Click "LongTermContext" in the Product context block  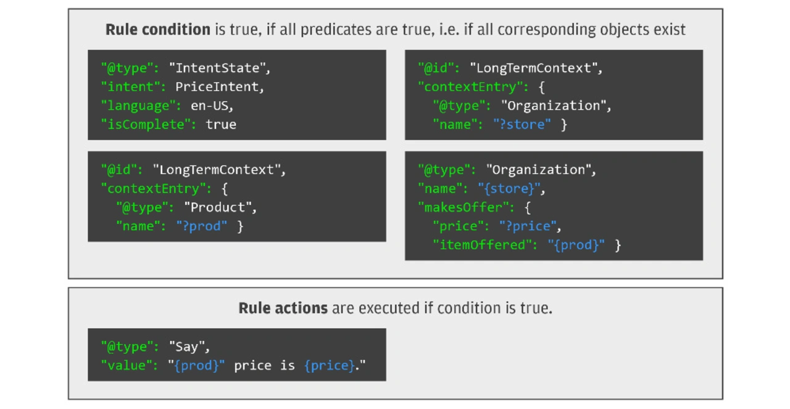220,170
